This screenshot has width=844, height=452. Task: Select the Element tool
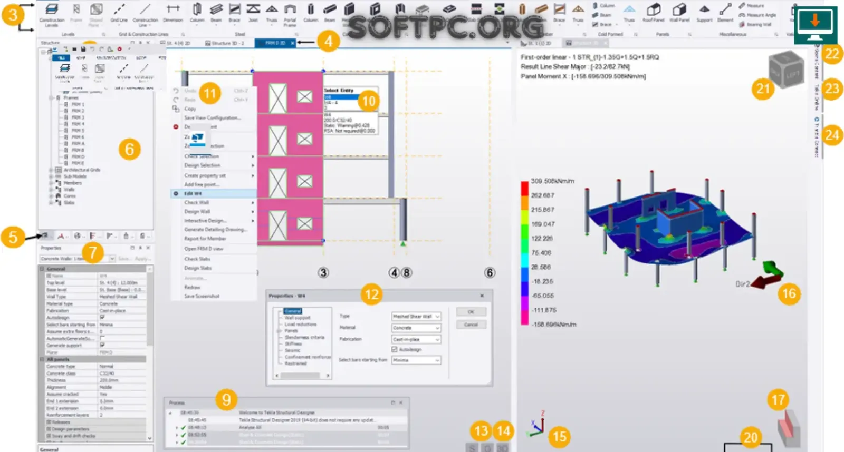(725, 13)
